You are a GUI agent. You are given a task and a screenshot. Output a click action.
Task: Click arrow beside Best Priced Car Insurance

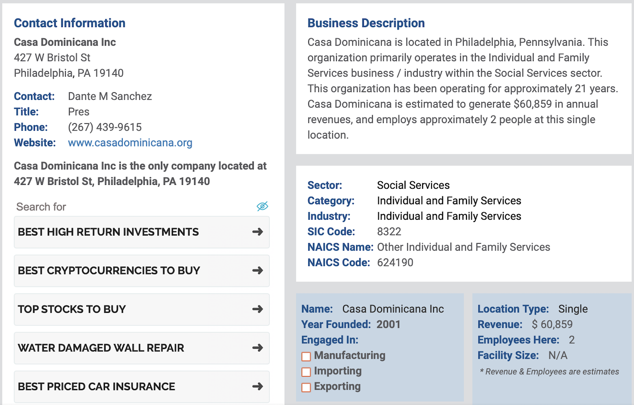(x=258, y=386)
